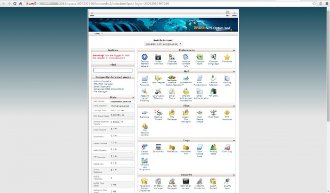Screen dimensions: 330x193
Task: Open the Switch Account dropdown
Action: point(164,44)
